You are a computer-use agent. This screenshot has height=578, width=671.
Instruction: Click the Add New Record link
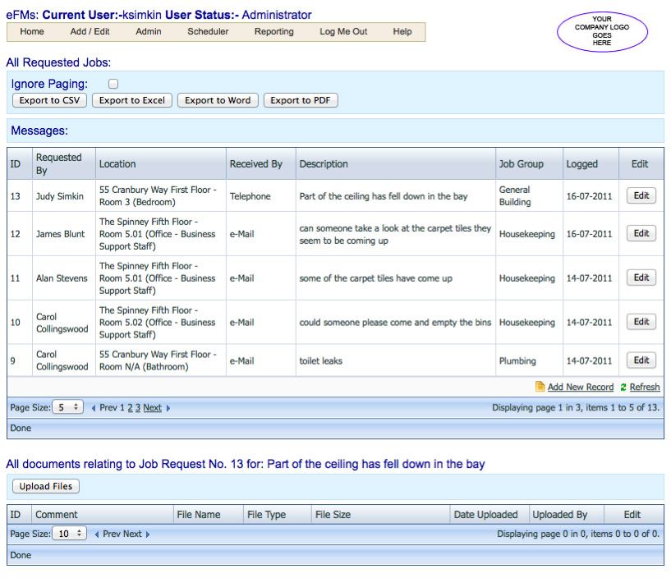(581, 388)
